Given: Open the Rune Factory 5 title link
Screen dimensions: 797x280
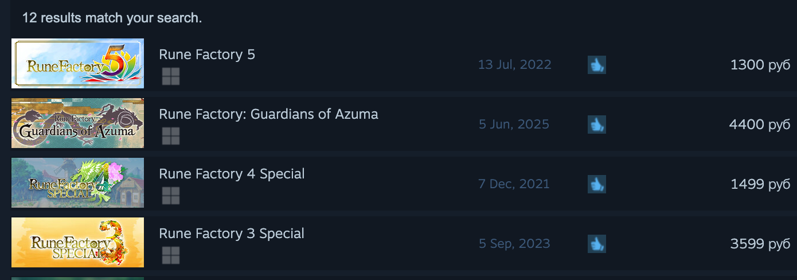Looking at the screenshot, I should 207,55.
